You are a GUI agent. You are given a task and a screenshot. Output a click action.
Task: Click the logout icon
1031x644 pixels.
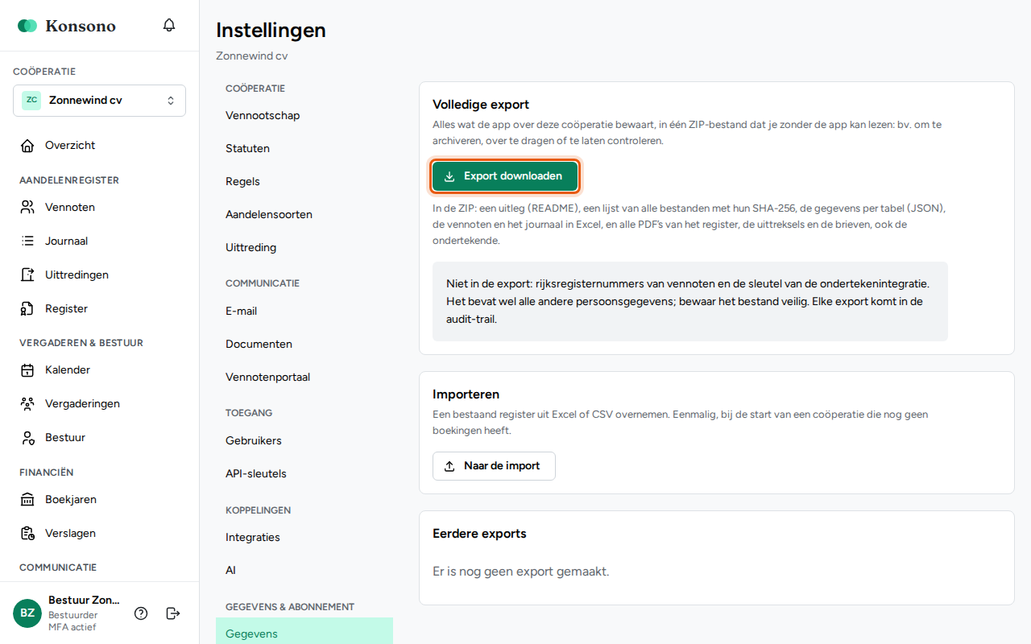click(172, 613)
